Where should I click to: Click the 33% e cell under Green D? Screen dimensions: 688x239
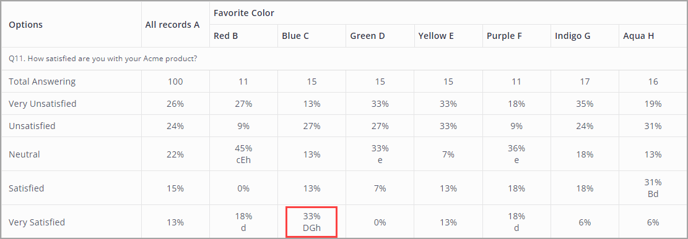(380, 154)
